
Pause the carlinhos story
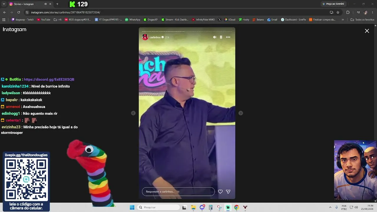coord(221,37)
